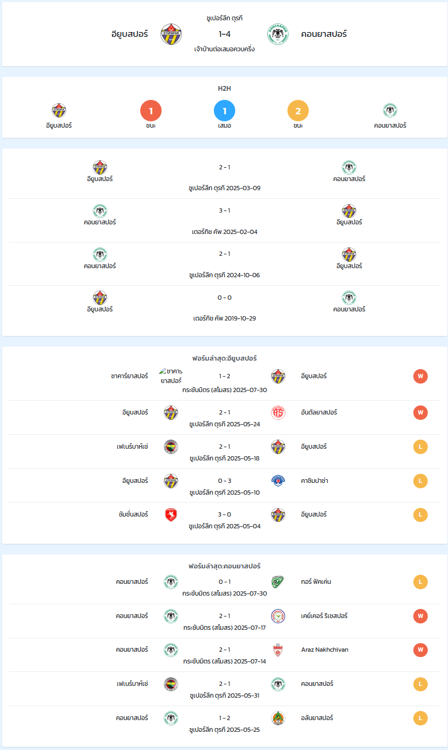This screenshot has height=750, width=448.
Task: Click the Konyaspor crest in match header
Action: coord(278,34)
